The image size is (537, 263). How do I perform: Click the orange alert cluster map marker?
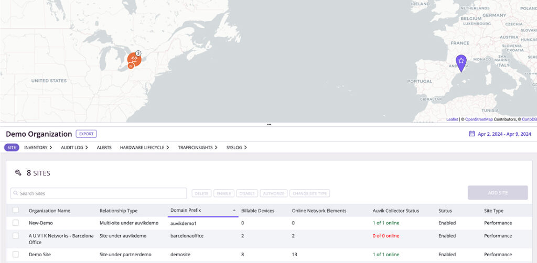(134, 59)
